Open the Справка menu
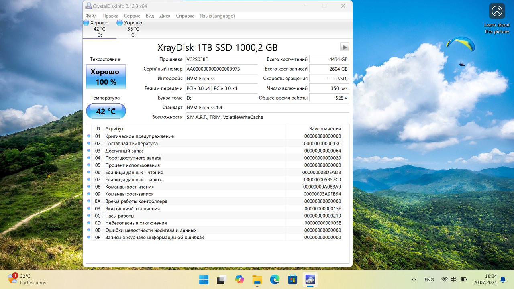514x289 pixels. [x=185, y=16]
